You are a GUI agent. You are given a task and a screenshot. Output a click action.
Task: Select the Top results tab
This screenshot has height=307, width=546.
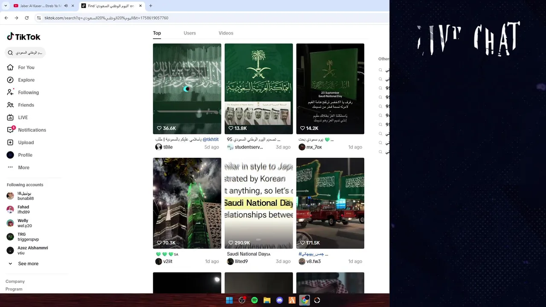tap(157, 33)
